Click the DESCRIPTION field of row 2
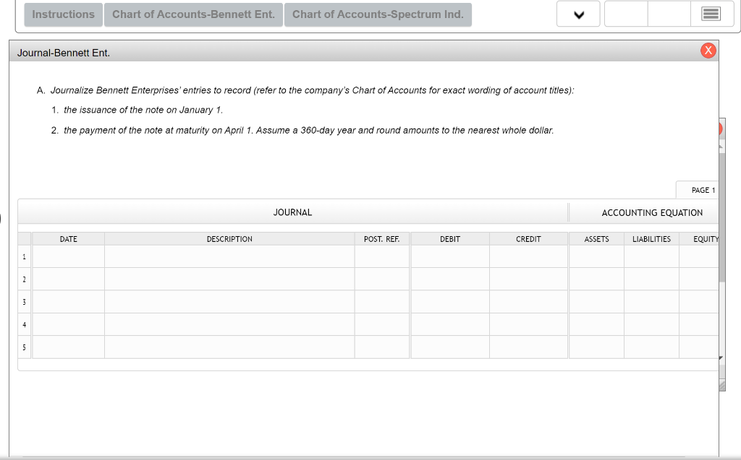 click(229, 279)
